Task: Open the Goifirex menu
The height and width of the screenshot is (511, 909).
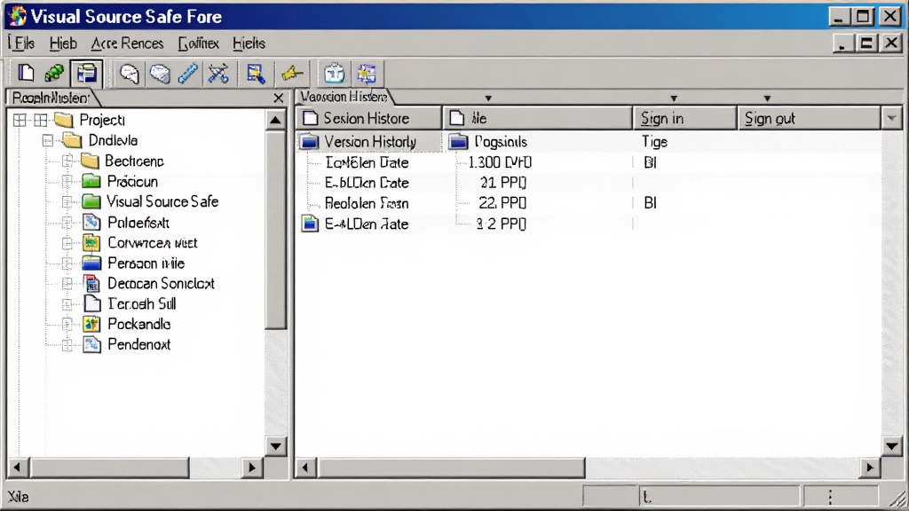Action: (199, 43)
